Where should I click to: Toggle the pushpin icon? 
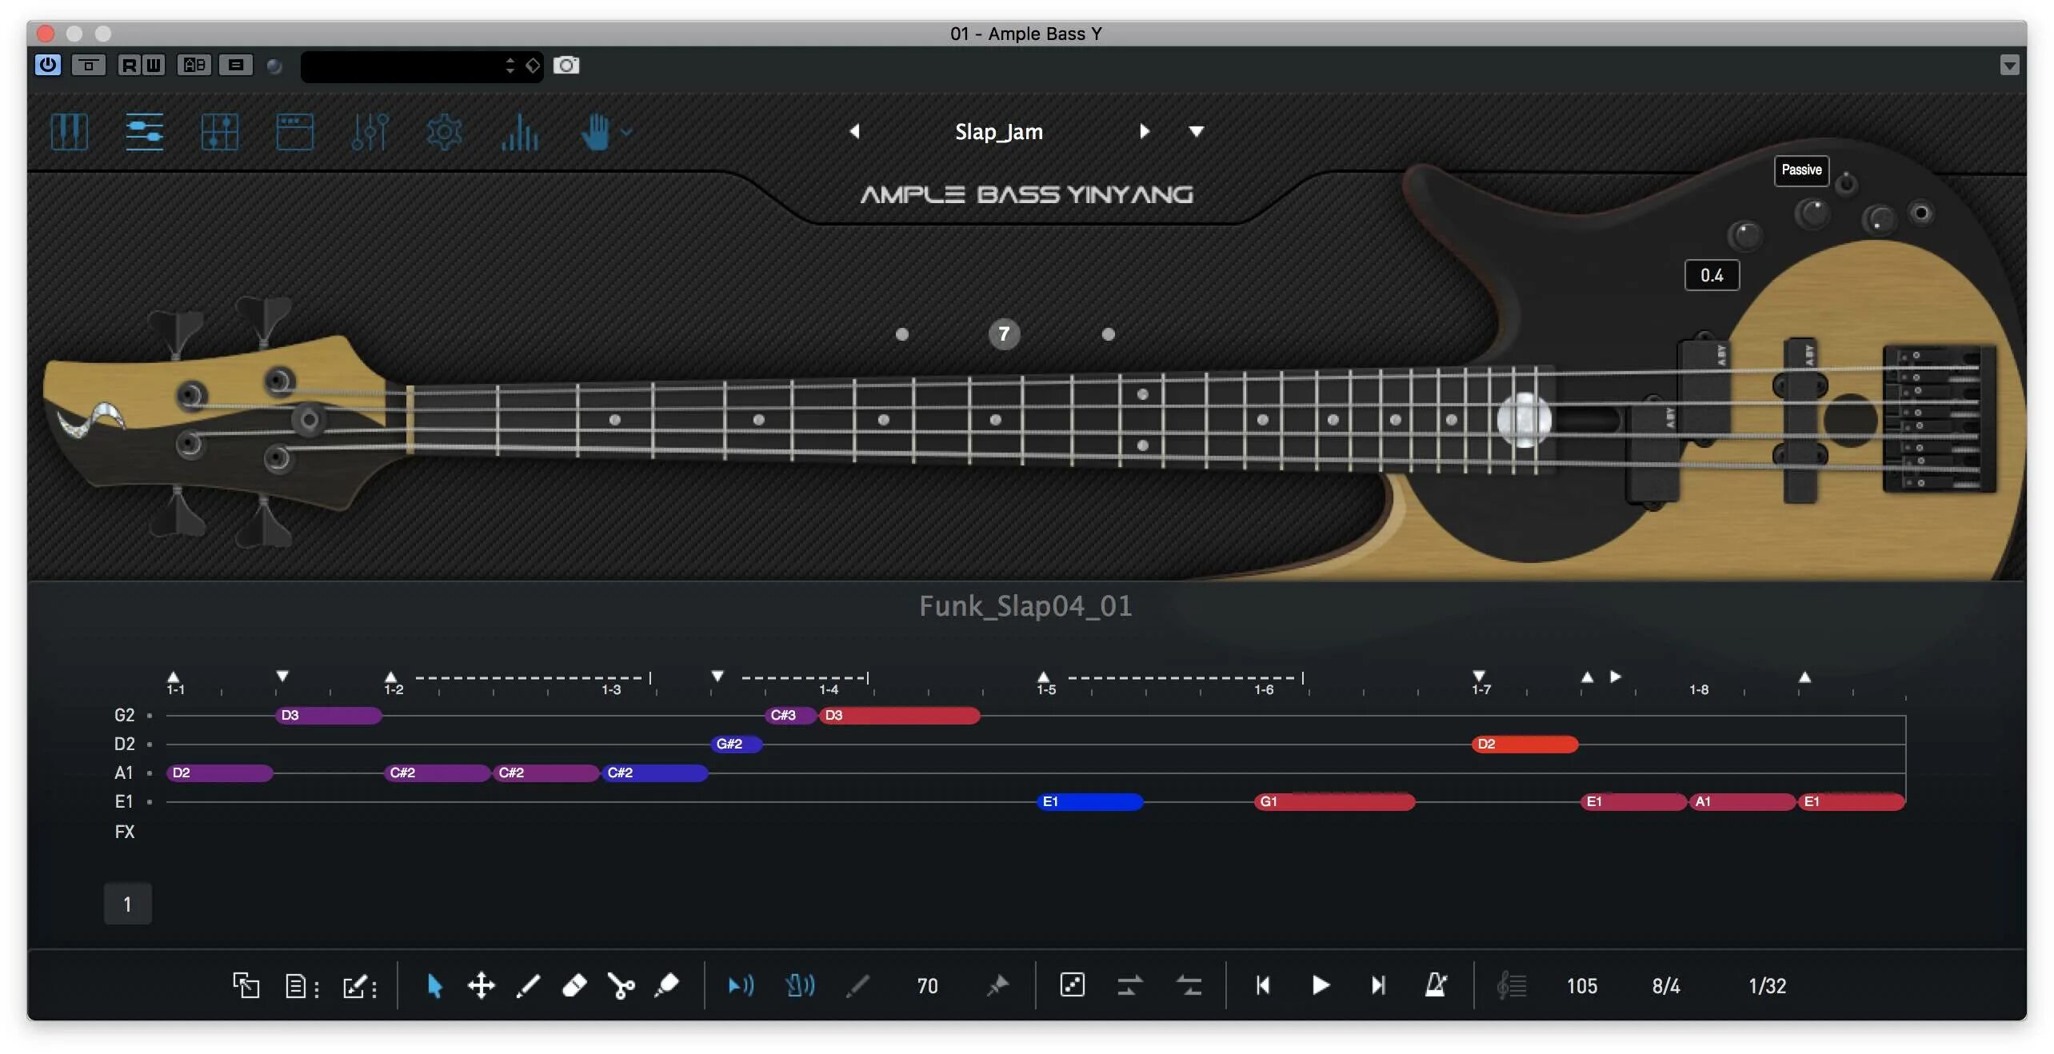click(x=997, y=986)
